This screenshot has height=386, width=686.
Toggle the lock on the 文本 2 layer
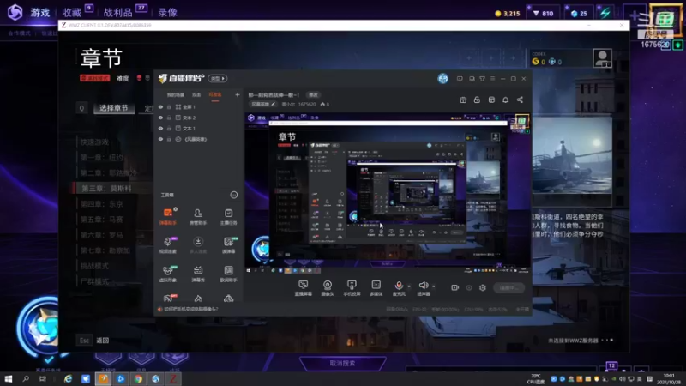click(x=169, y=118)
